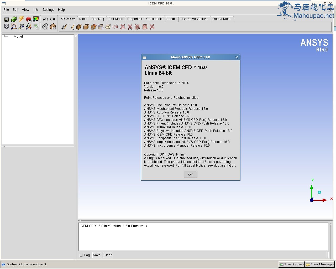
Task: Click the green arrows refresh project icon
Action: tap(14, 19)
